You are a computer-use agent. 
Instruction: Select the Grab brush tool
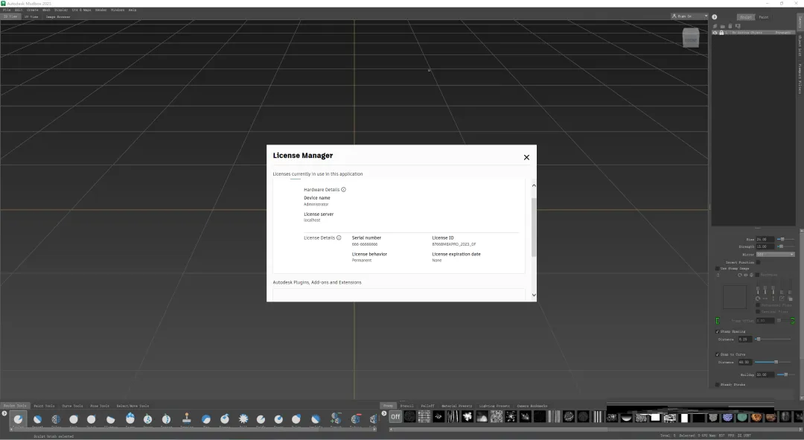pos(73,419)
